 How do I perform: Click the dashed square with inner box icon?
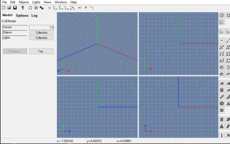[222, 22]
